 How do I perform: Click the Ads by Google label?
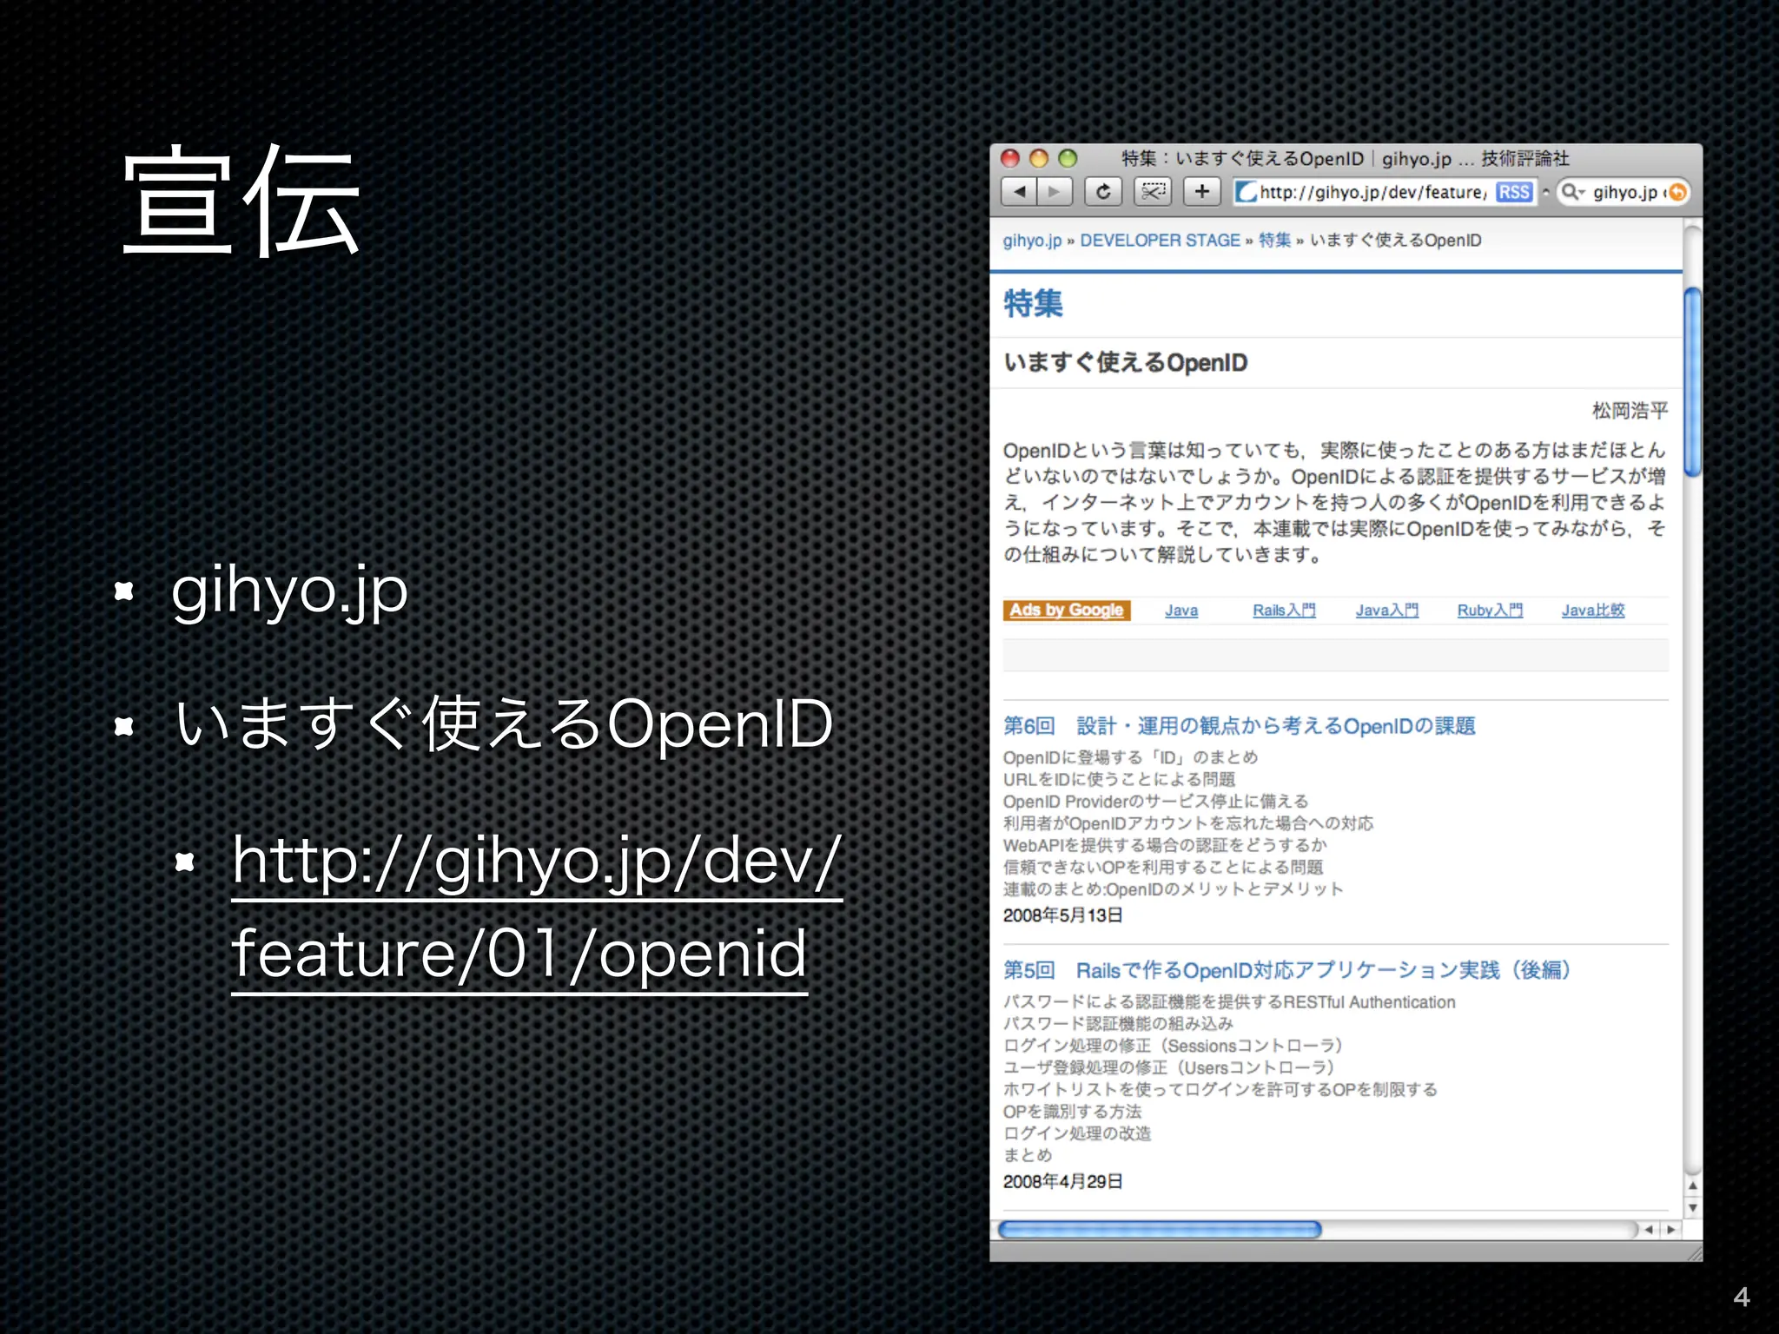pos(1067,611)
